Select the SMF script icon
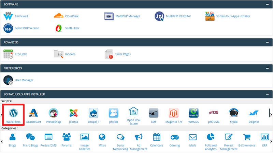Image resolution: width=273 pixels, height=153 pixels. (154, 113)
